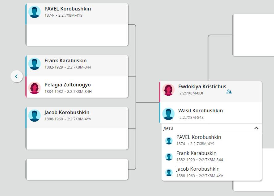The image size is (274, 196).
Task: Select Jacob Korobushkin in the children list
Action: pyautogui.click(x=198, y=169)
